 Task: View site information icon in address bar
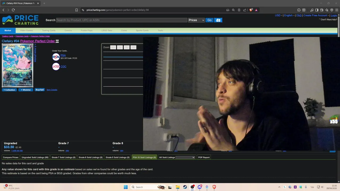click(x=83, y=10)
